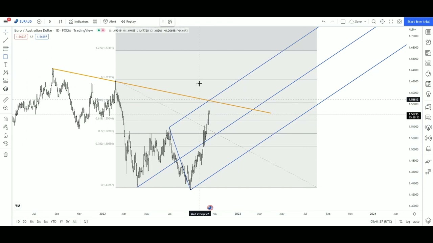Select the 1M date range
The width and height of the screenshot is (433, 243).
point(31,222)
